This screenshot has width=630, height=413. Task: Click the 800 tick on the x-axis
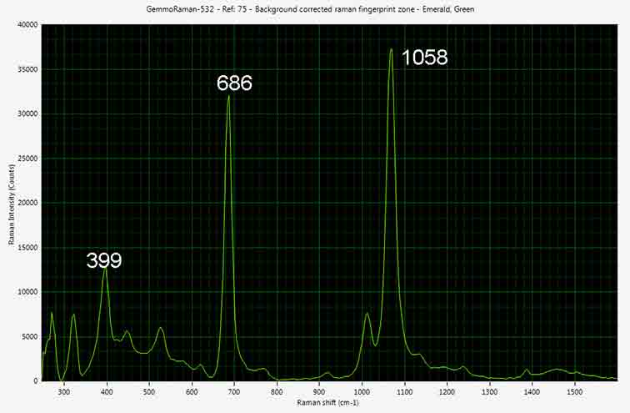(x=277, y=390)
